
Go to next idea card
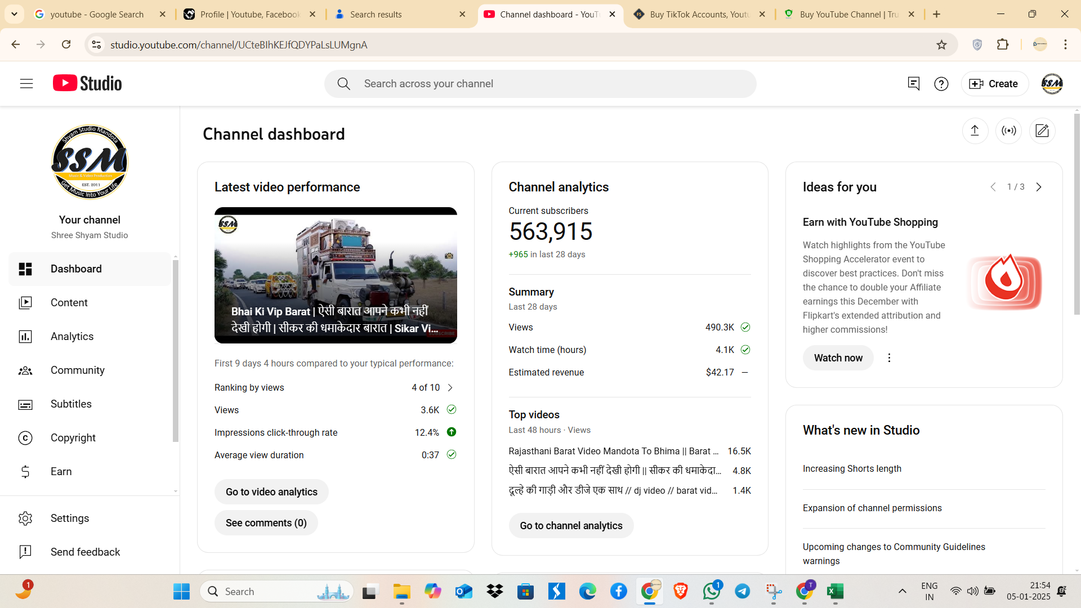pyautogui.click(x=1039, y=187)
